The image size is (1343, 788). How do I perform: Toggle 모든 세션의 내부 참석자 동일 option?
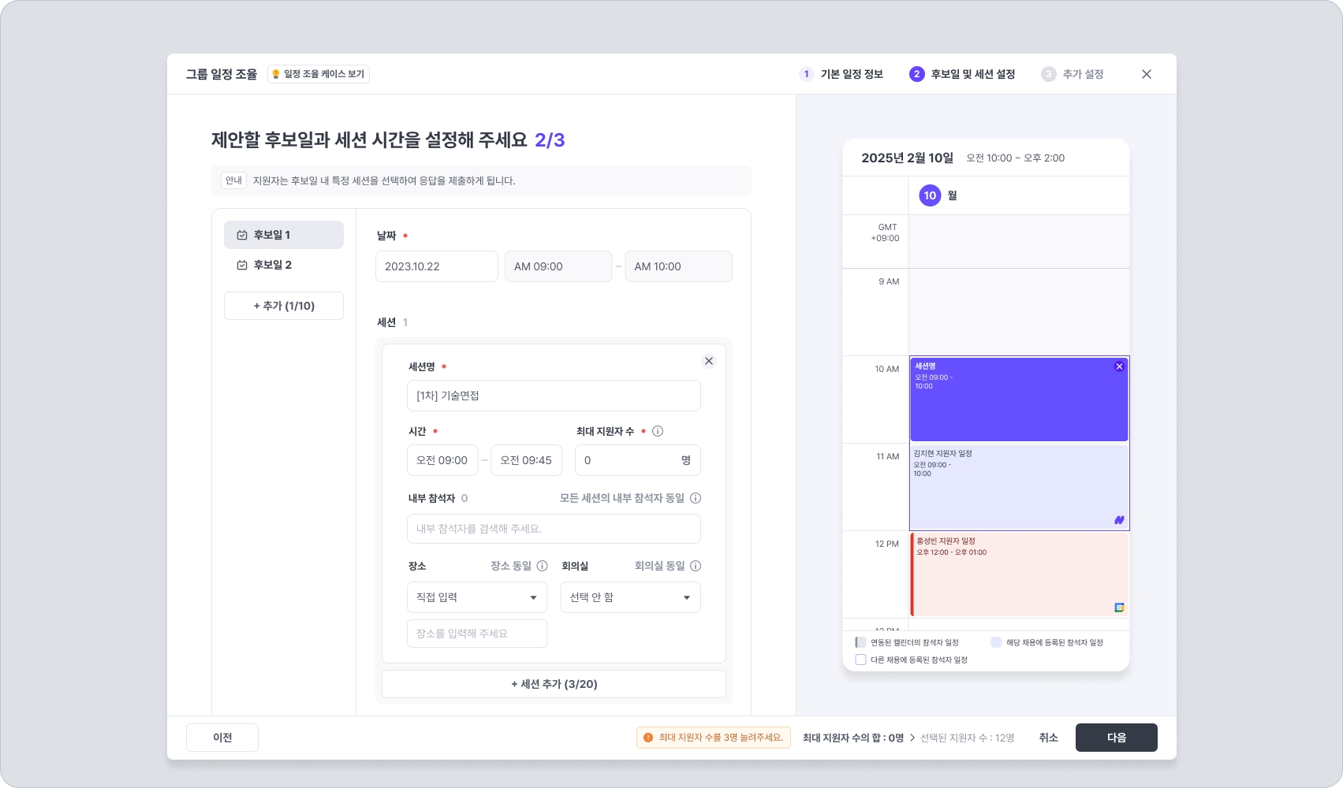tap(622, 498)
